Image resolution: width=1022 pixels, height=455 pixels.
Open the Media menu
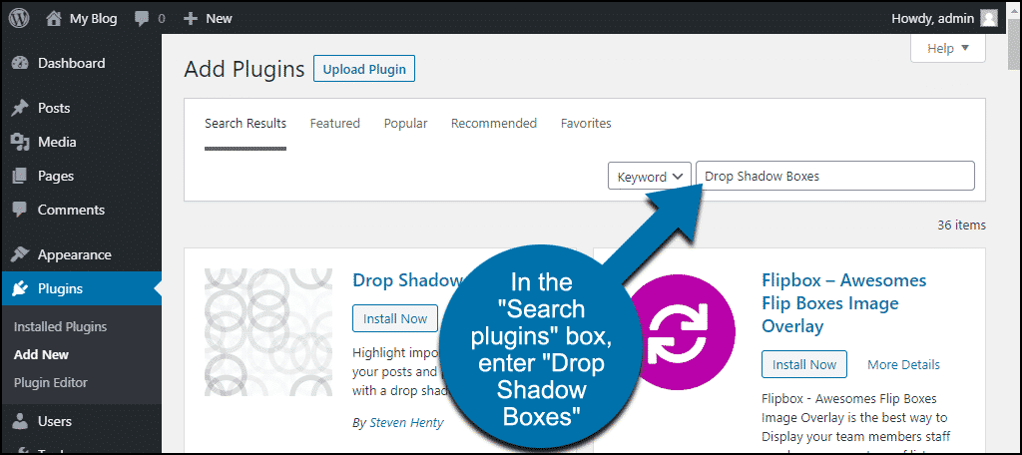[x=81, y=142]
